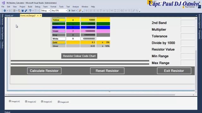
Task: Open the Output panel tab
Action: pos(7,112)
